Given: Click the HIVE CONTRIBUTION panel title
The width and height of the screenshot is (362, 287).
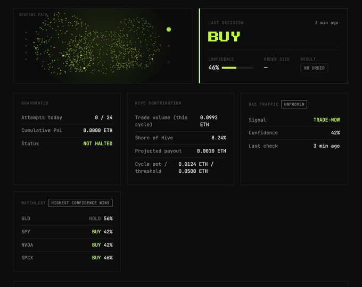Looking at the screenshot, I should point(158,103).
